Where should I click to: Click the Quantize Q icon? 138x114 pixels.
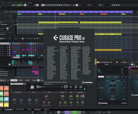pyautogui.click(x=100, y=5)
